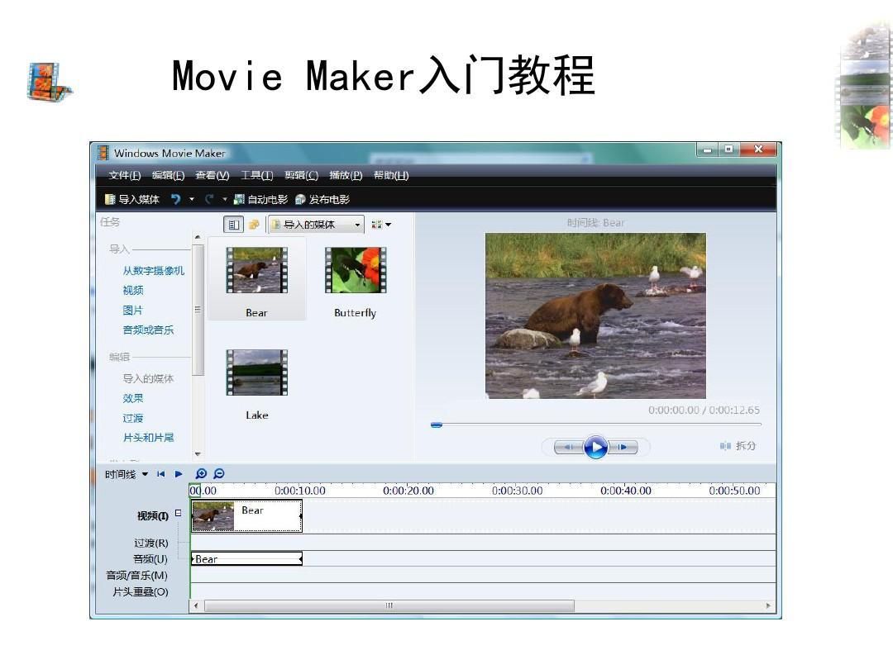Click the 0:00:10.00 mark on timeline ruler
This screenshot has height=669, width=893.
[300, 491]
